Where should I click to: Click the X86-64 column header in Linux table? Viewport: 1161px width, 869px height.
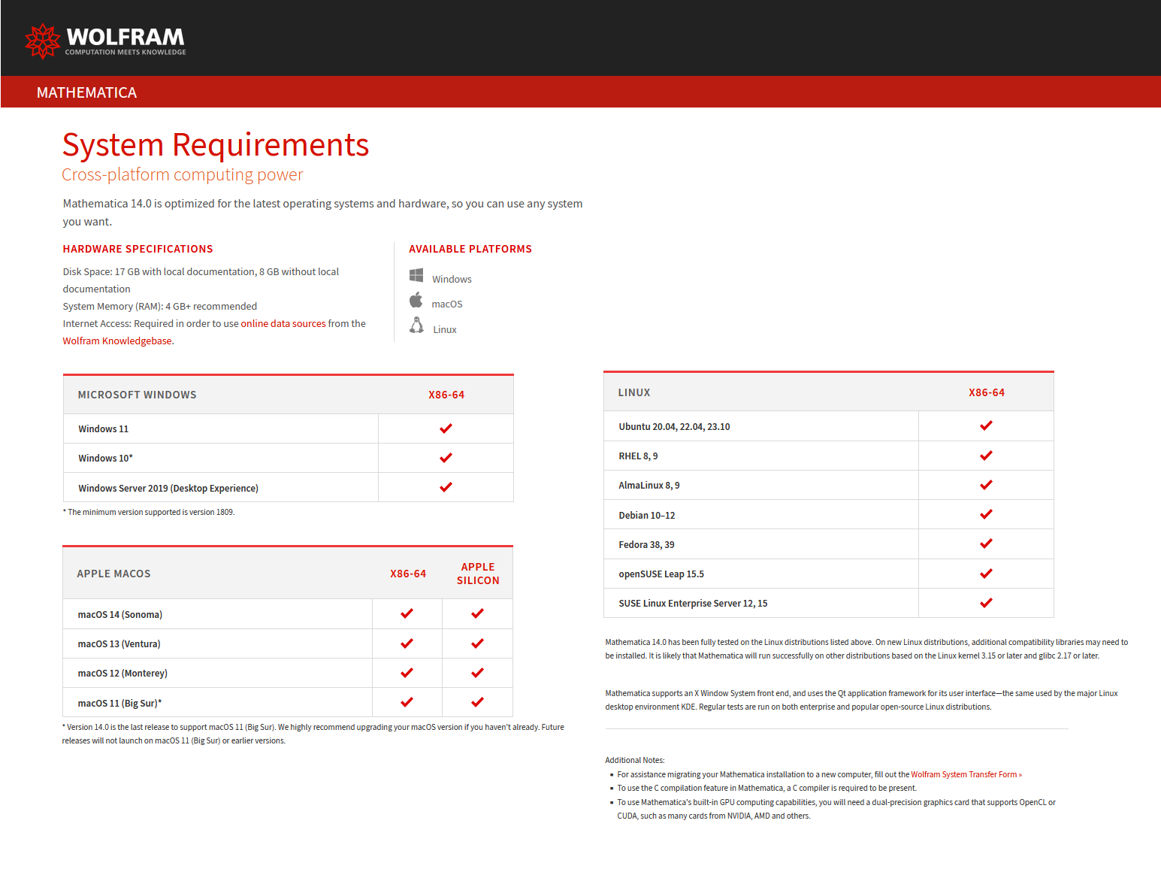click(x=987, y=392)
